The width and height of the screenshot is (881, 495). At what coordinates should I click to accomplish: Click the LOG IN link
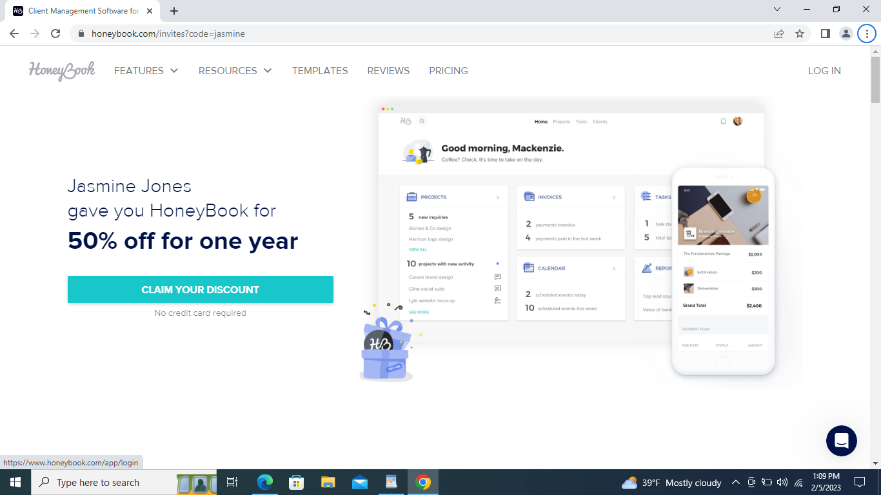click(824, 71)
